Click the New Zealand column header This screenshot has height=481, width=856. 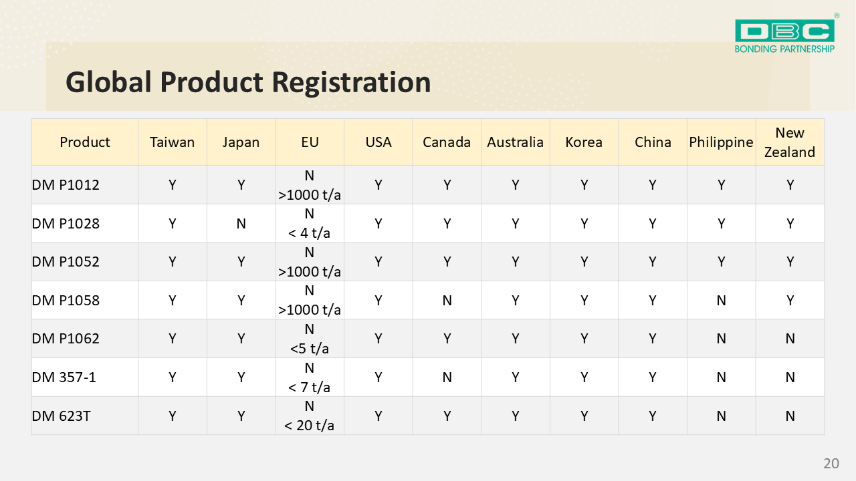790,142
